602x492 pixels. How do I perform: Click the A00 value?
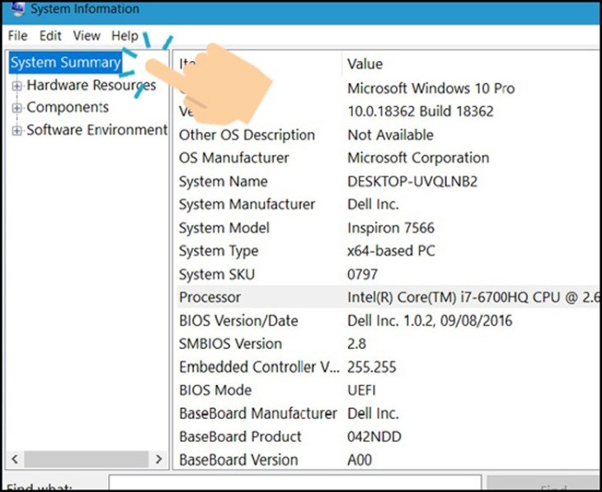(360, 460)
